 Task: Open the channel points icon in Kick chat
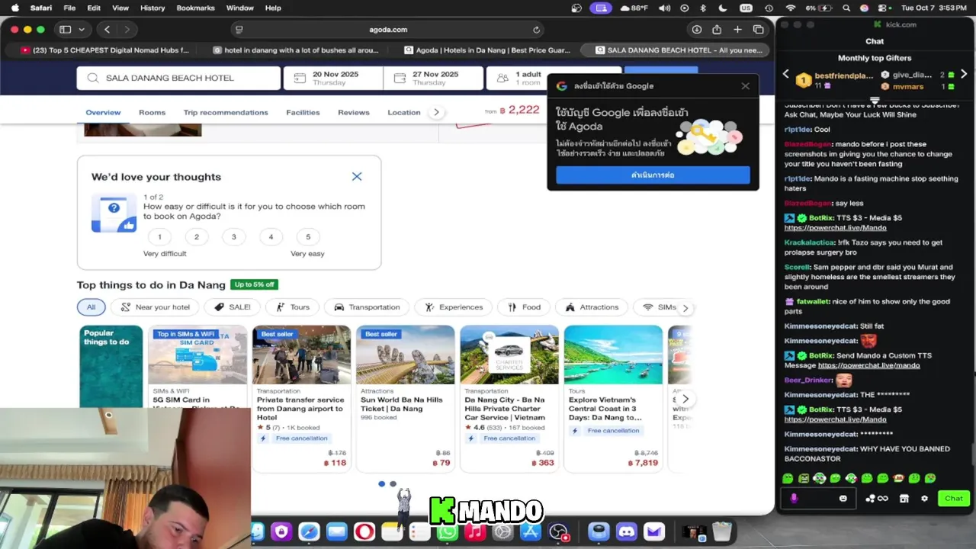click(877, 499)
